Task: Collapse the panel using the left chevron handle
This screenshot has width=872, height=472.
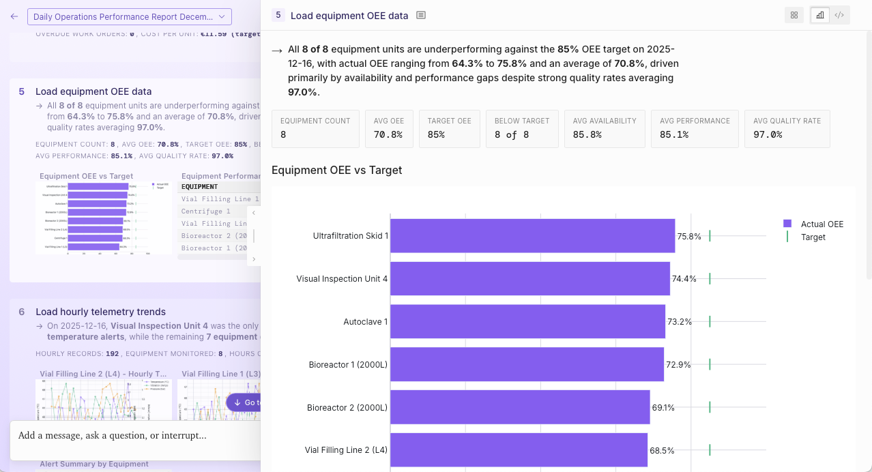Action: pyautogui.click(x=254, y=213)
